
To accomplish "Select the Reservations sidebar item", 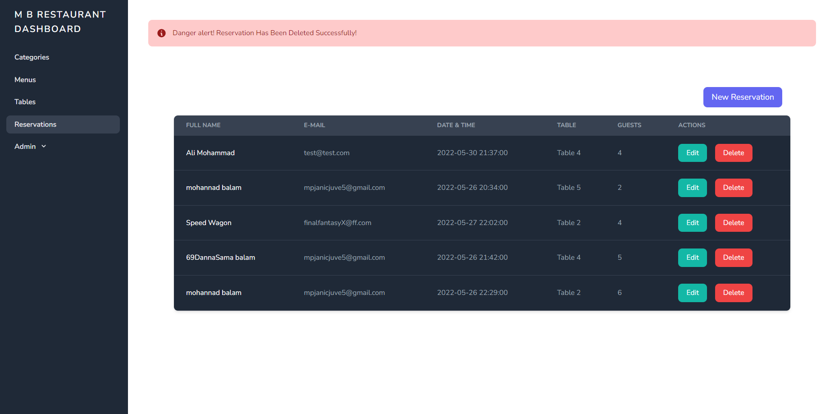I will point(63,124).
